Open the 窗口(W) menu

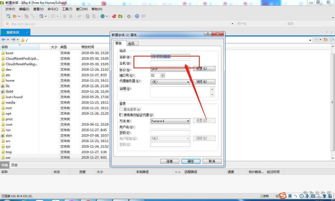pyautogui.click(x=82, y=9)
